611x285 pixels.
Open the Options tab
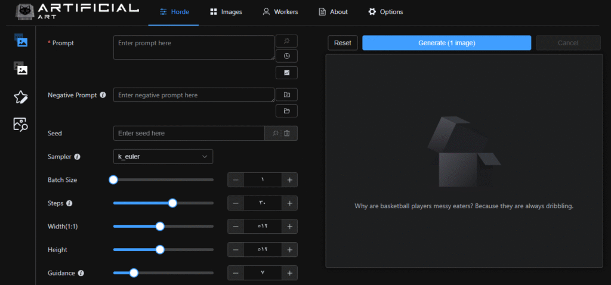pyautogui.click(x=385, y=12)
